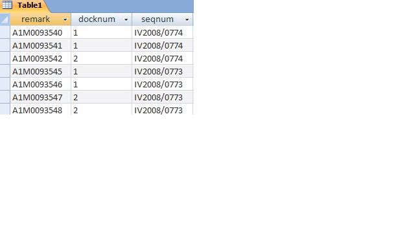The height and width of the screenshot is (233, 398).
Task: Click seqnum cell in A1M0093545 row
Action: coord(163,71)
